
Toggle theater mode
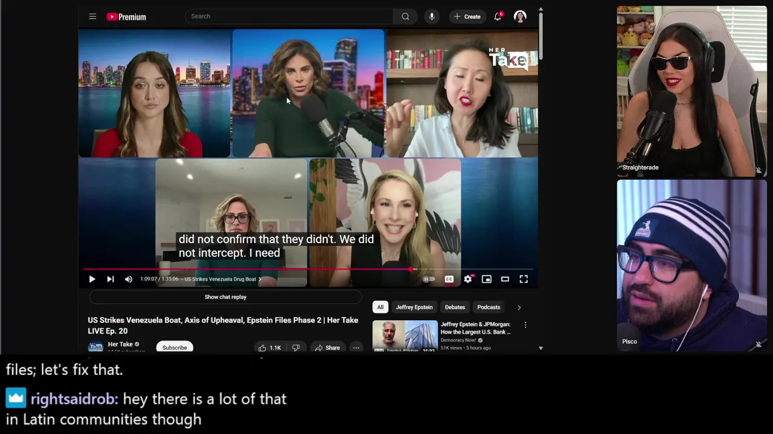pos(505,279)
